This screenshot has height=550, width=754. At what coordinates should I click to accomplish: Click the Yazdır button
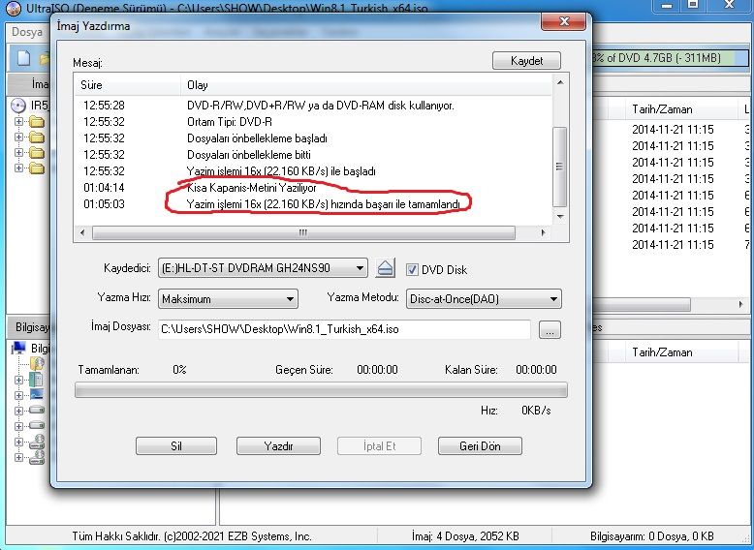[x=278, y=445]
